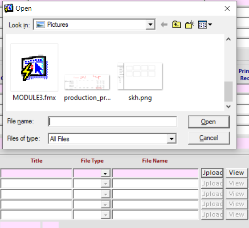Open the View Menu dropdown arrow
Screen dimensions: 249x228
coord(210,25)
